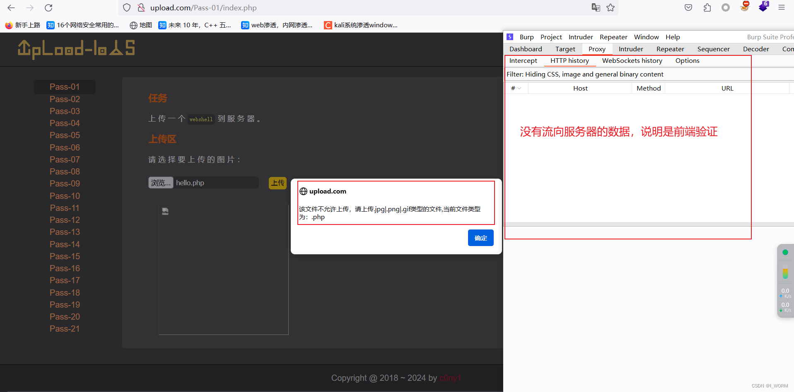Click the 浏览 file browse button

coord(161,183)
